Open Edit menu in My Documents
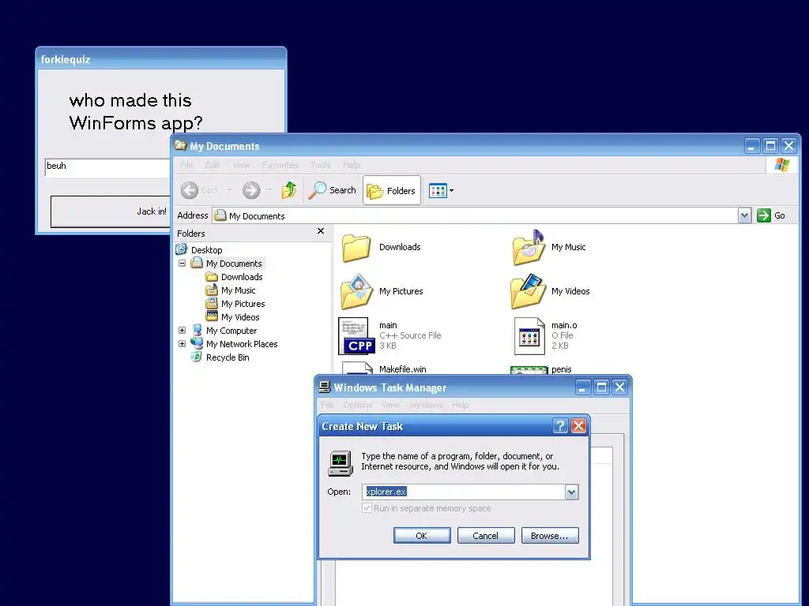809x606 pixels. [212, 165]
